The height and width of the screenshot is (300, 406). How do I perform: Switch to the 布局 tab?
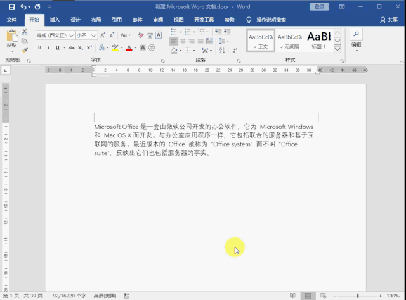pos(96,20)
